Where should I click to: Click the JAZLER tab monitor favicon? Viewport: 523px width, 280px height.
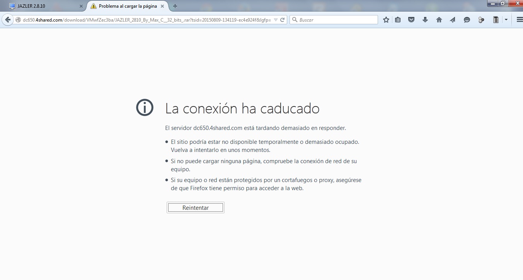pos(12,6)
